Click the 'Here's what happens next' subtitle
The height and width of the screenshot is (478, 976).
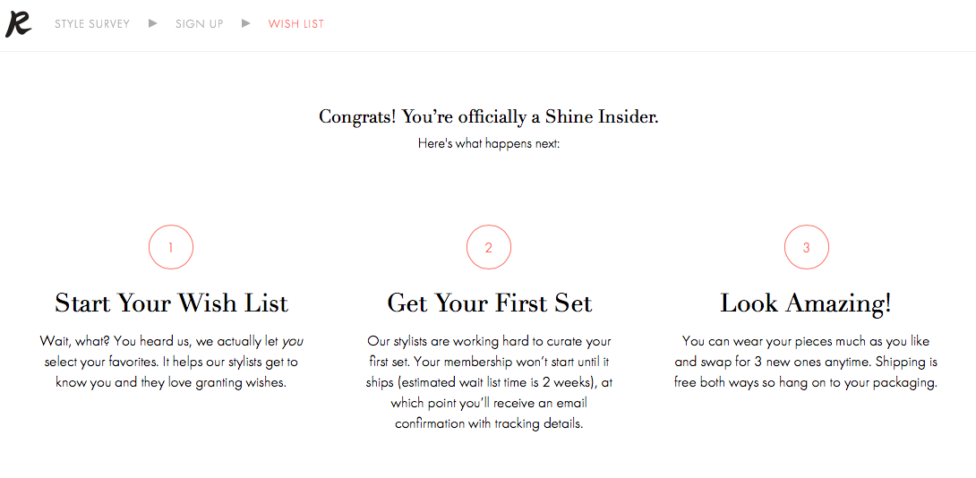point(489,144)
